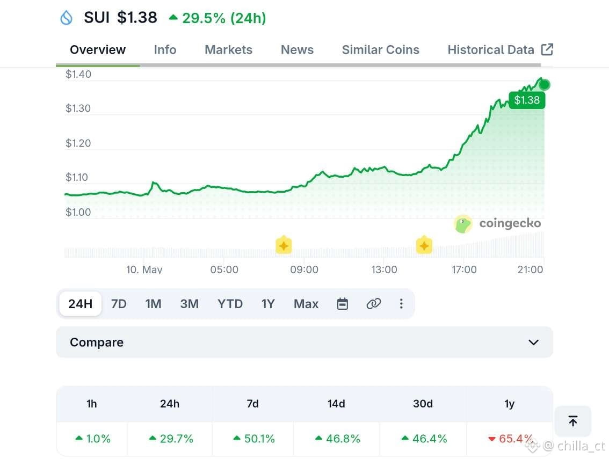Select the 24H chart range
Screen dimensions: 609x459
(x=81, y=304)
